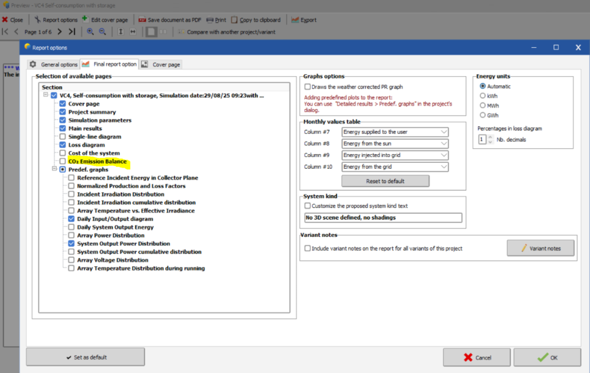Screen dimensions: 590x373
Task: Switch to the Cover page tab
Action: click(x=161, y=64)
